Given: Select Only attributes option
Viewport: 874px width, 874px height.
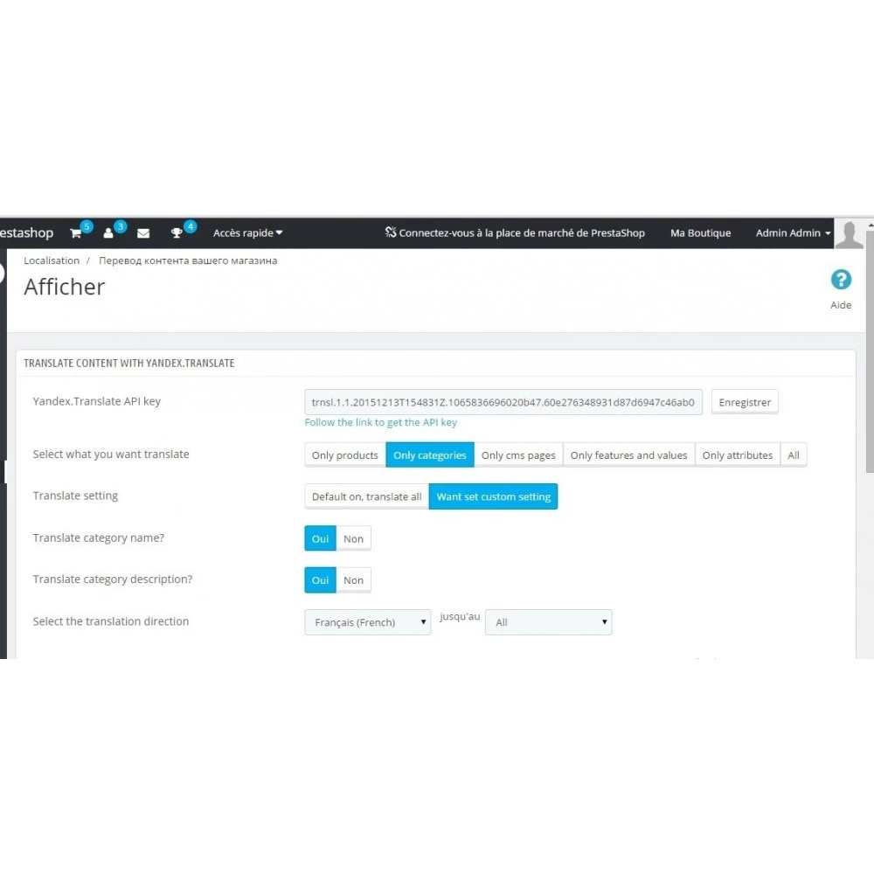Looking at the screenshot, I should 738,454.
